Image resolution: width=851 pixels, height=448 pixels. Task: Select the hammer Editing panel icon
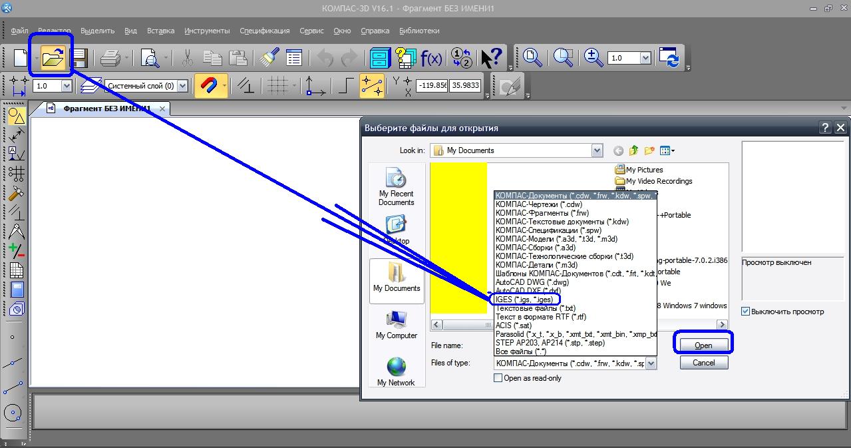point(16,193)
